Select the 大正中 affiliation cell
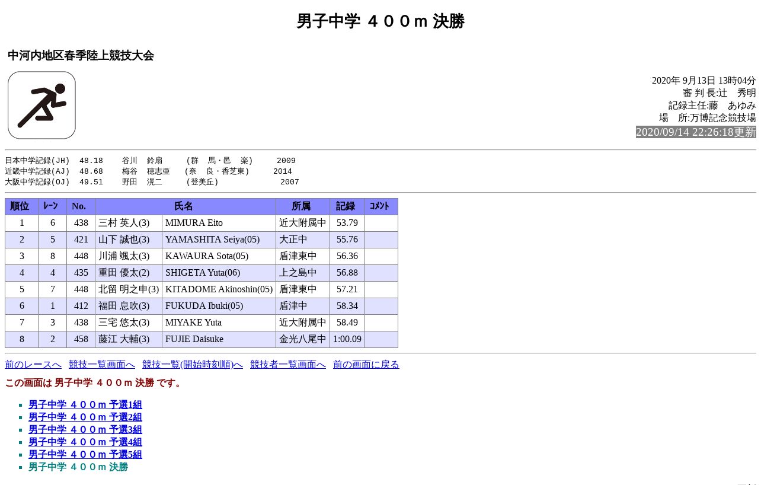Screen dimensions: 761x485 pyautogui.click(x=303, y=240)
